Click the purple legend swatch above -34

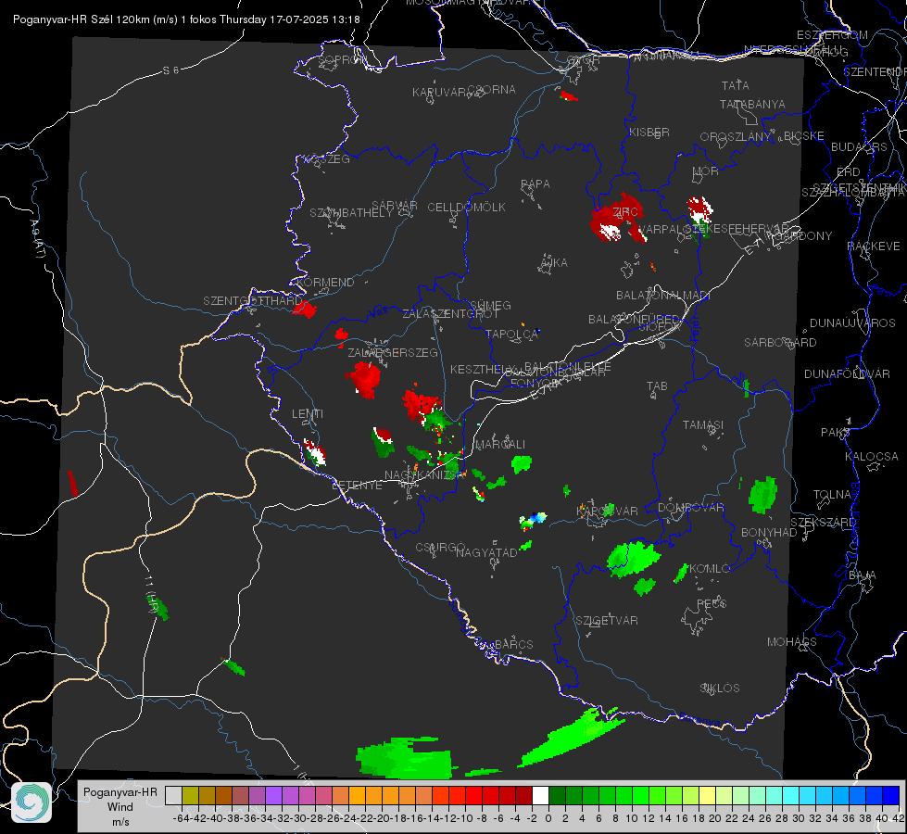(273, 795)
